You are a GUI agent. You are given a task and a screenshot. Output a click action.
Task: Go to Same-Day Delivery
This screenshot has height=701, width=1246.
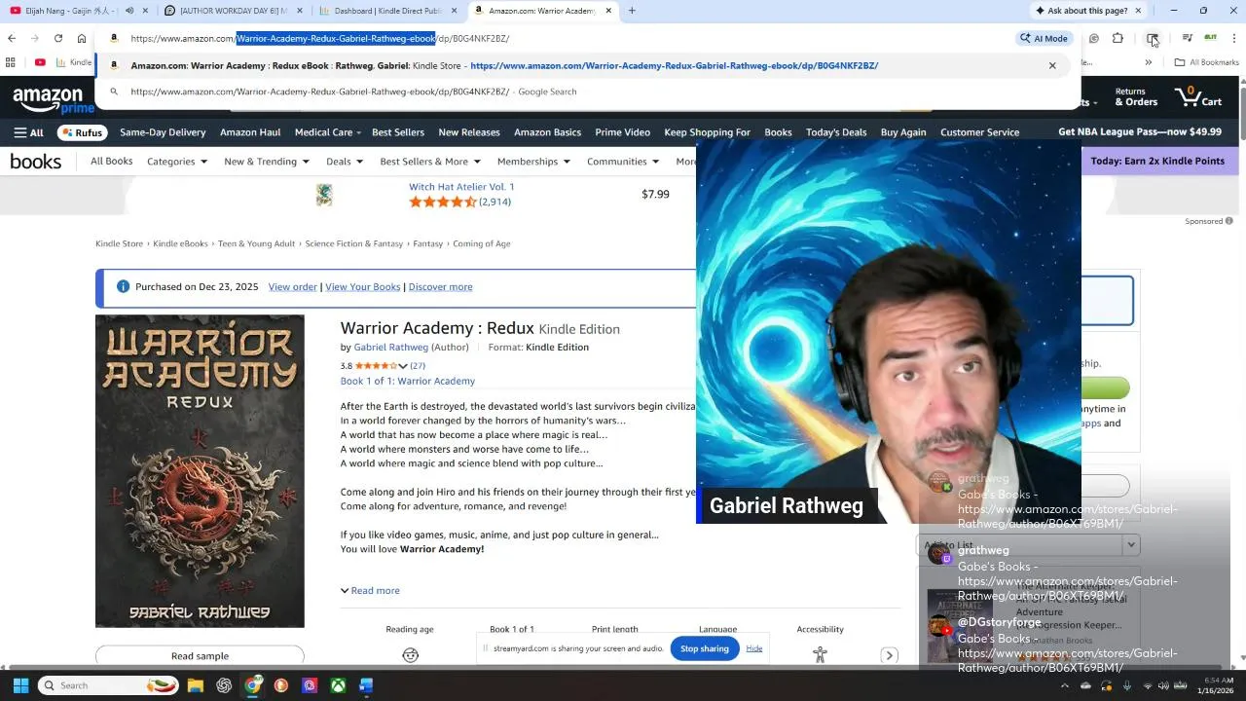click(x=163, y=132)
